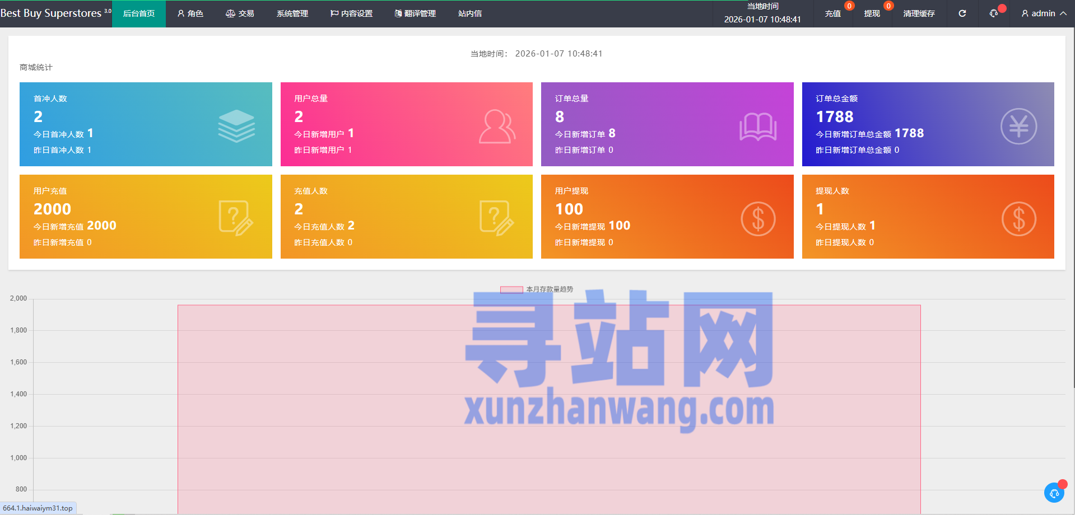Click the Best Buy Superstores logo text
Image resolution: width=1075 pixels, height=515 pixels.
[51, 13]
